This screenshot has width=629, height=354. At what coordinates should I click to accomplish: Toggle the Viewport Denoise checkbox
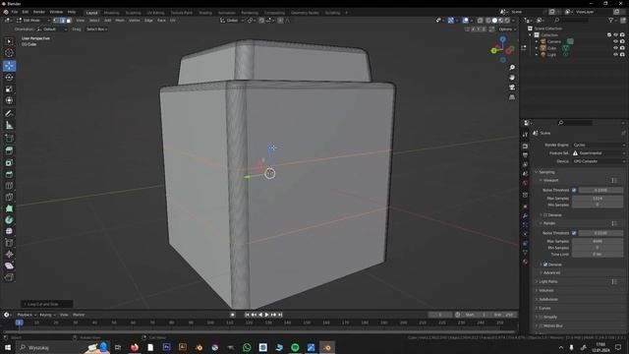[545, 215]
